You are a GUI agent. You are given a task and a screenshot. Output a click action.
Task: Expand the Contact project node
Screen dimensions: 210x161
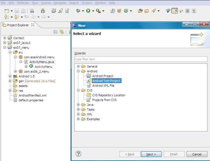(x=5, y=38)
